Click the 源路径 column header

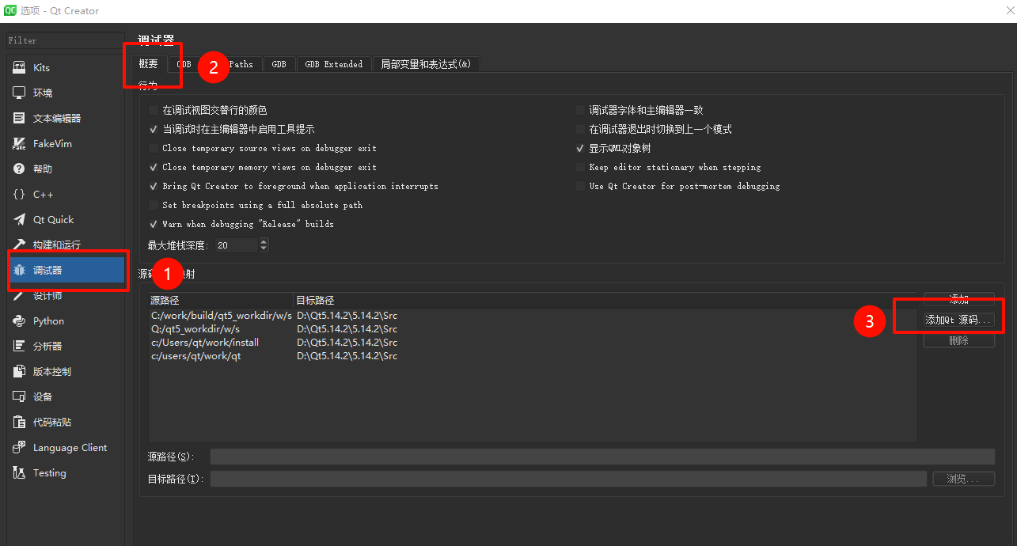coord(221,301)
